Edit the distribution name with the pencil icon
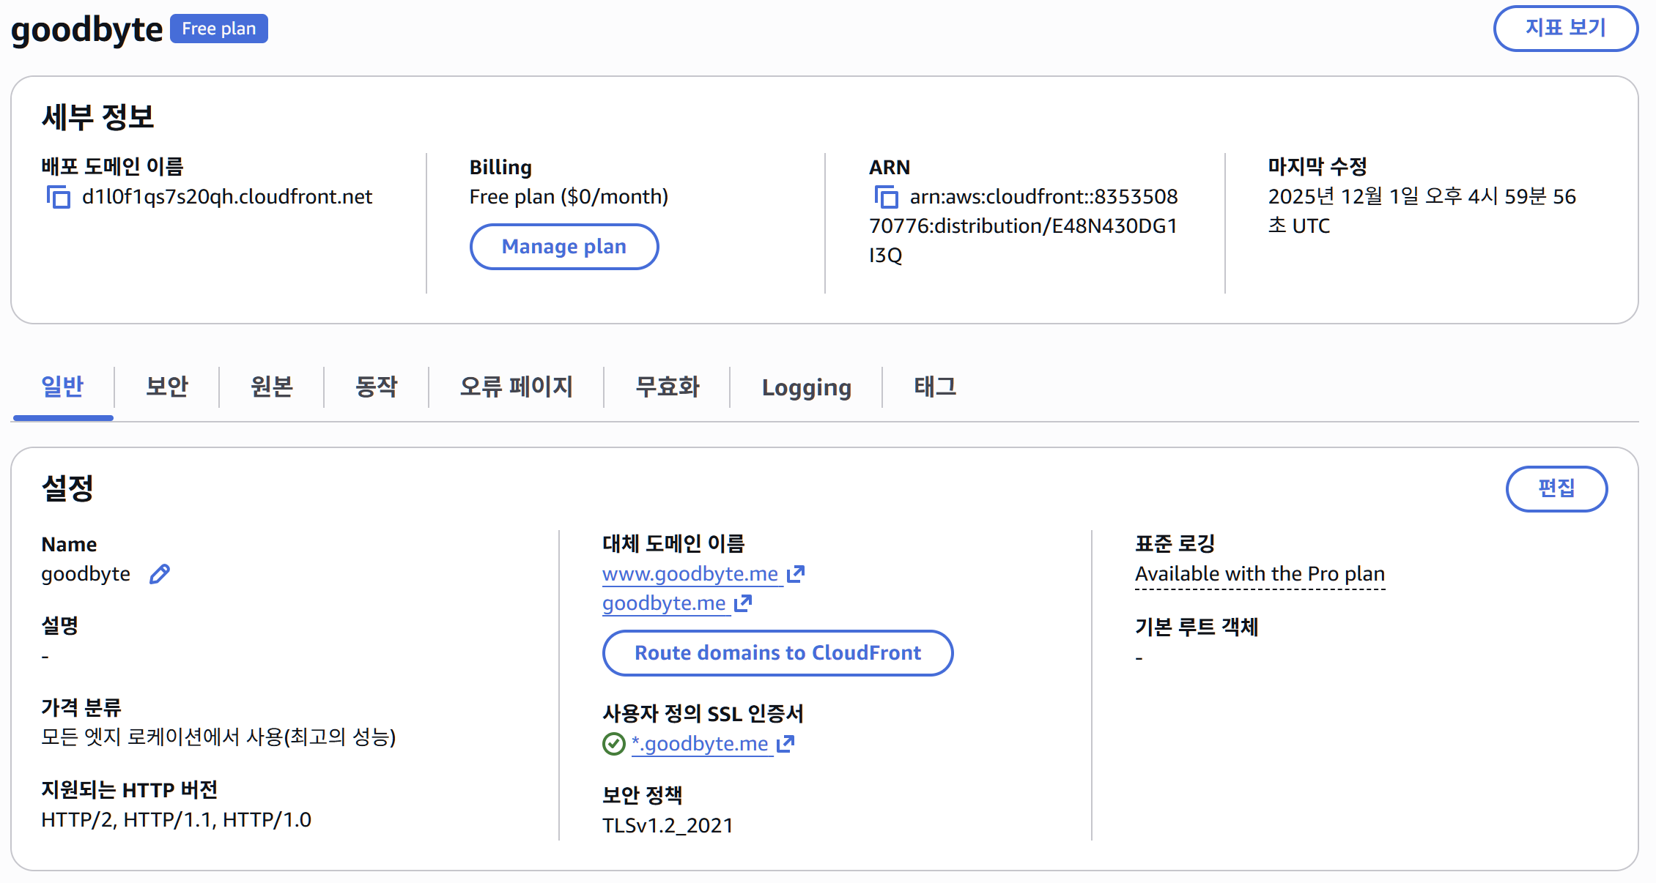The height and width of the screenshot is (883, 1656). pyautogui.click(x=160, y=573)
